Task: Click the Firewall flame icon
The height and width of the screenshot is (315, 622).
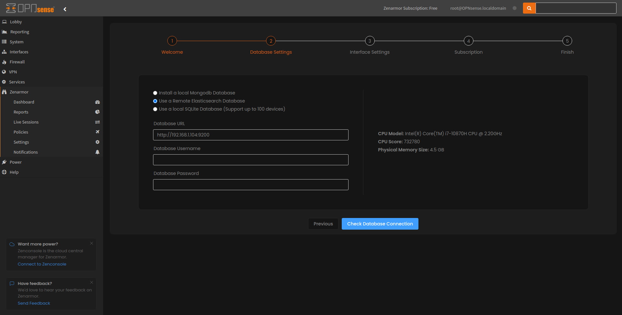Action: 4,62
